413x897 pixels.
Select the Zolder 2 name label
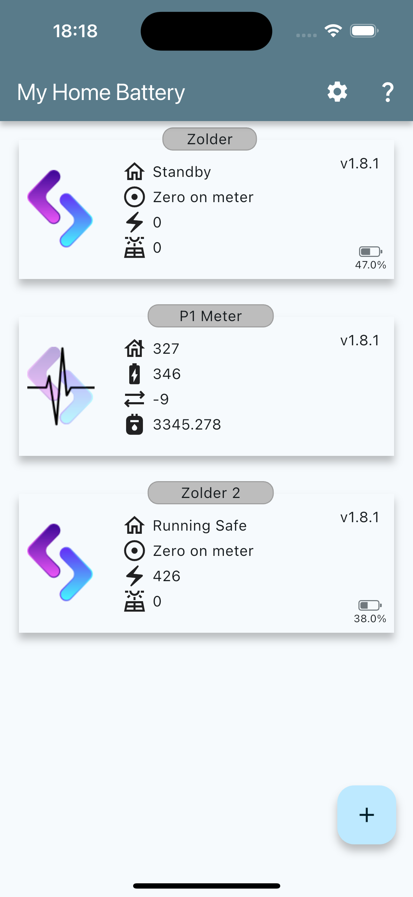click(x=211, y=493)
